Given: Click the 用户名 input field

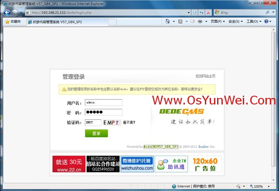Looking at the screenshot, I should click(x=104, y=103).
